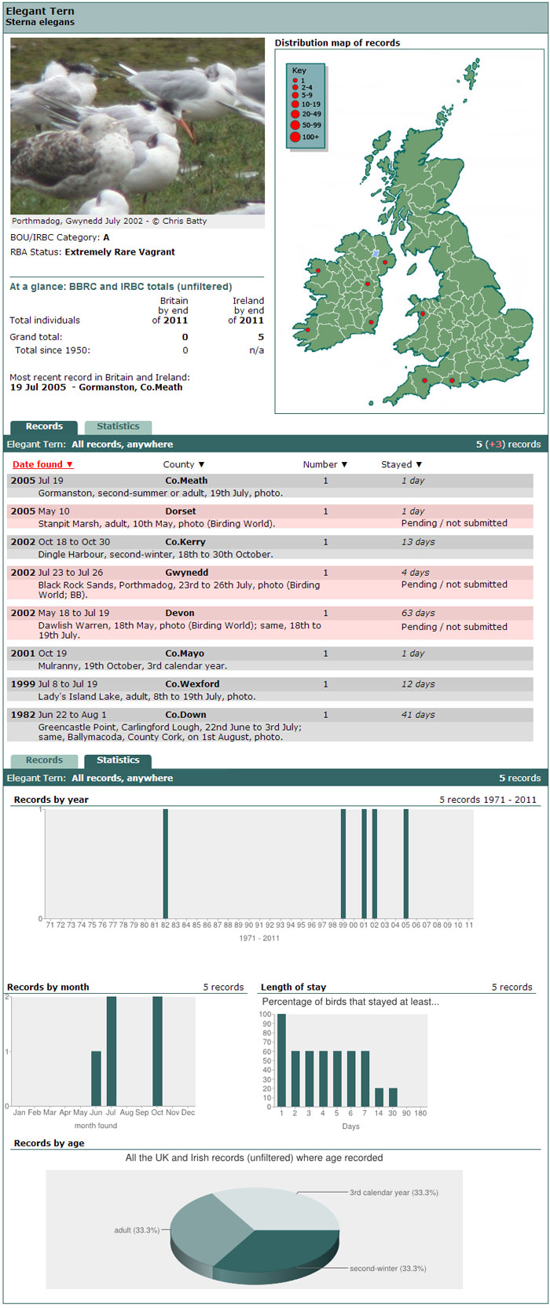Click the Oct bar in Records by month
This screenshot has height=1308, width=550.
tap(157, 1051)
